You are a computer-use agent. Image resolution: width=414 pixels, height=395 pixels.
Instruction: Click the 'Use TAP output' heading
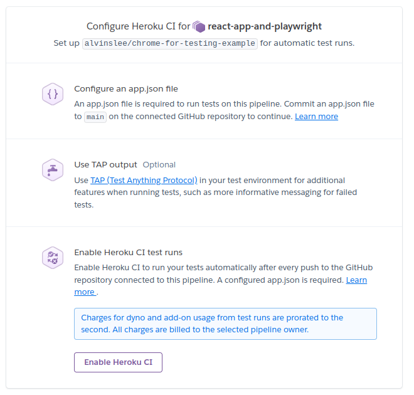(x=105, y=165)
